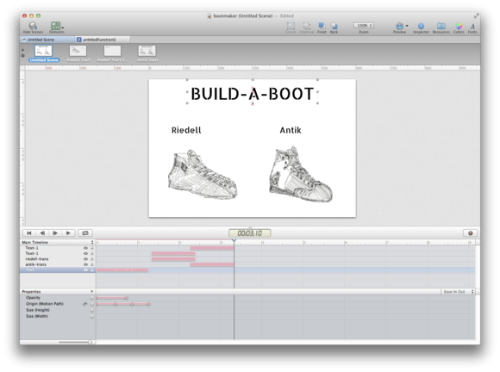Open the Preview dropdown arrow

click(407, 26)
